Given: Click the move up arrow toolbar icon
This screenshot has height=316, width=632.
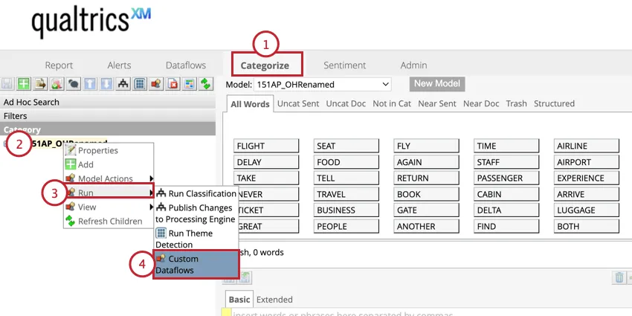Looking at the screenshot, I should coord(89,84).
